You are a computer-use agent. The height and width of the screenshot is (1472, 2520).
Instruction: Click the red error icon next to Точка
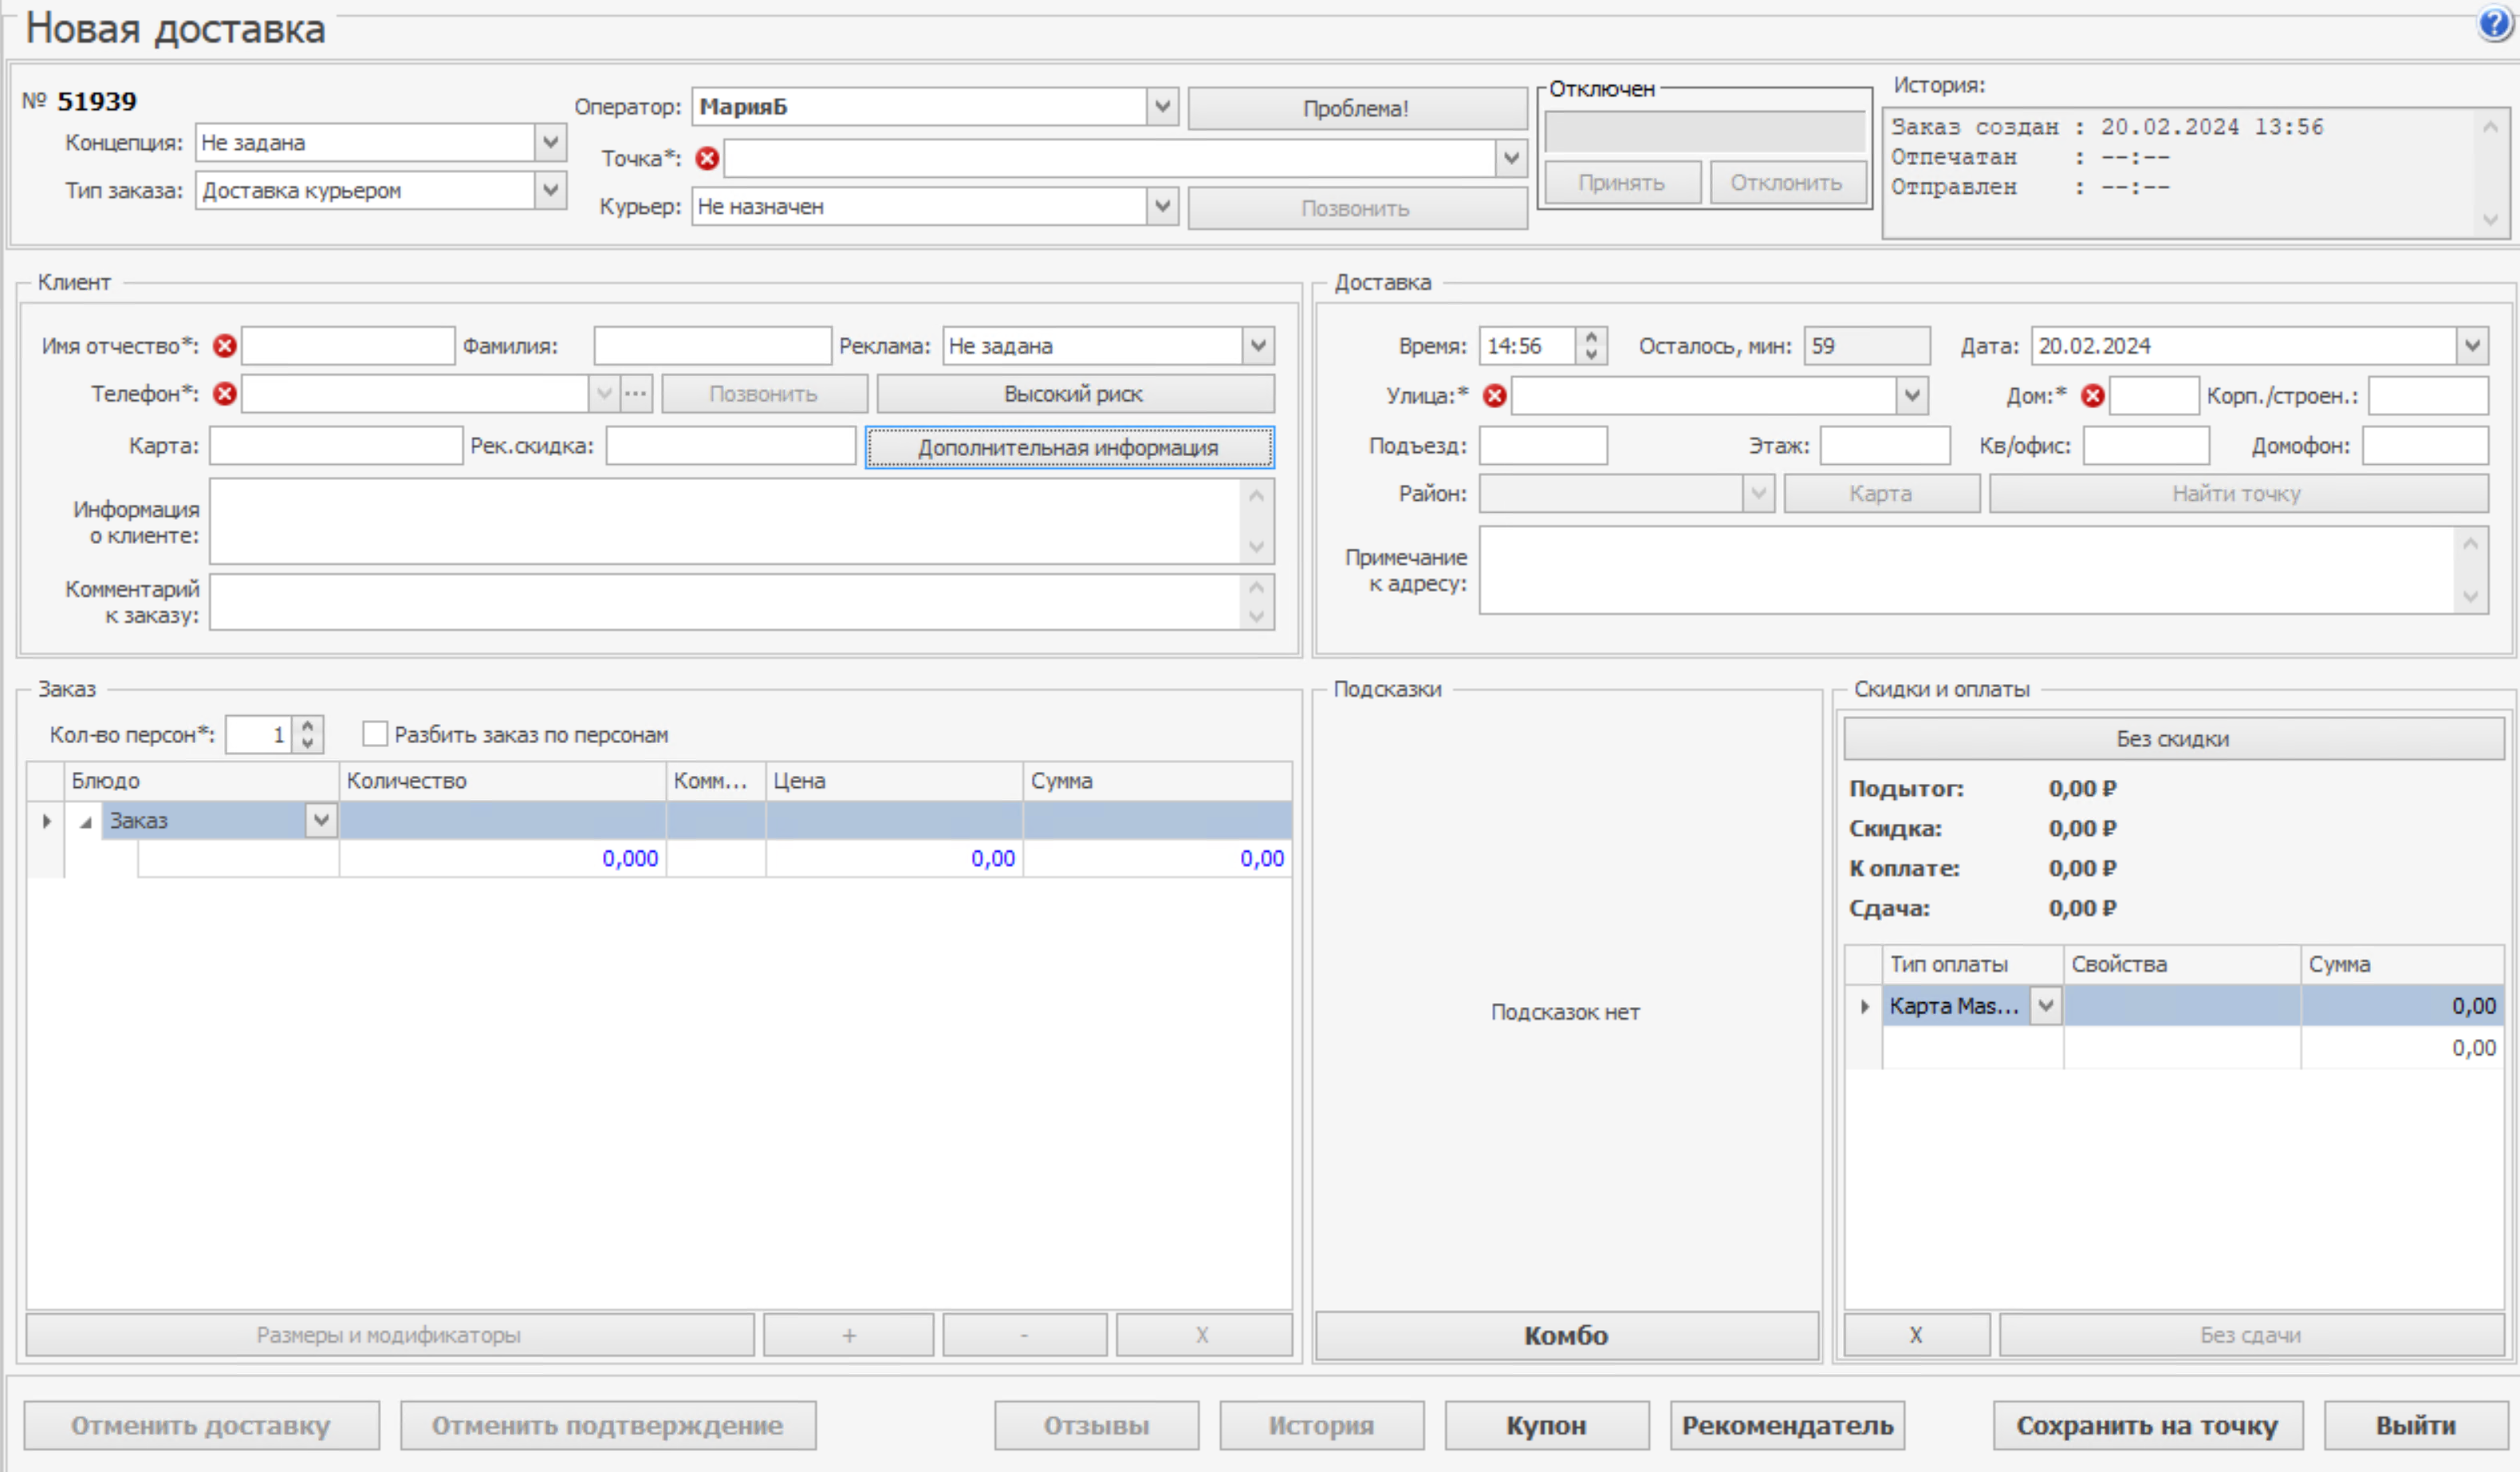(x=707, y=158)
